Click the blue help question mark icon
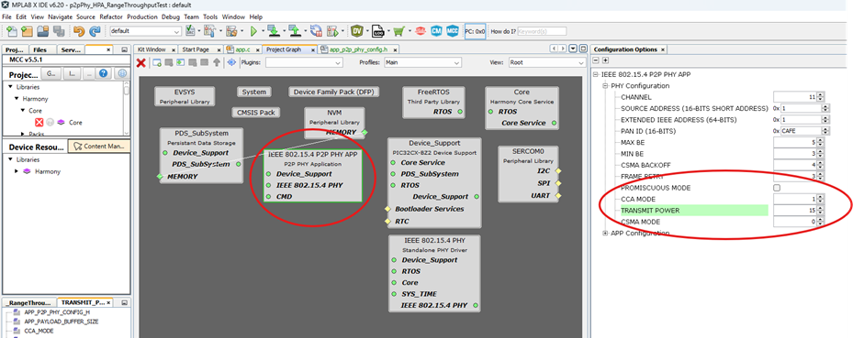This screenshot has width=853, height=338. pyautogui.click(x=105, y=73)
